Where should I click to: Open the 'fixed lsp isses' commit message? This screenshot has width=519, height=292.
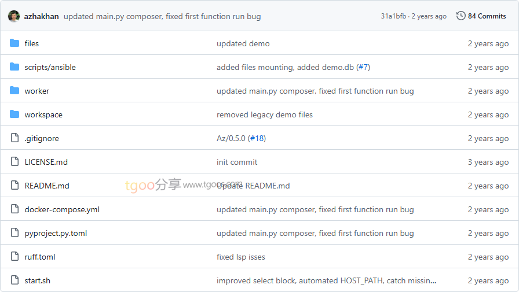click(x=240, y=257)
